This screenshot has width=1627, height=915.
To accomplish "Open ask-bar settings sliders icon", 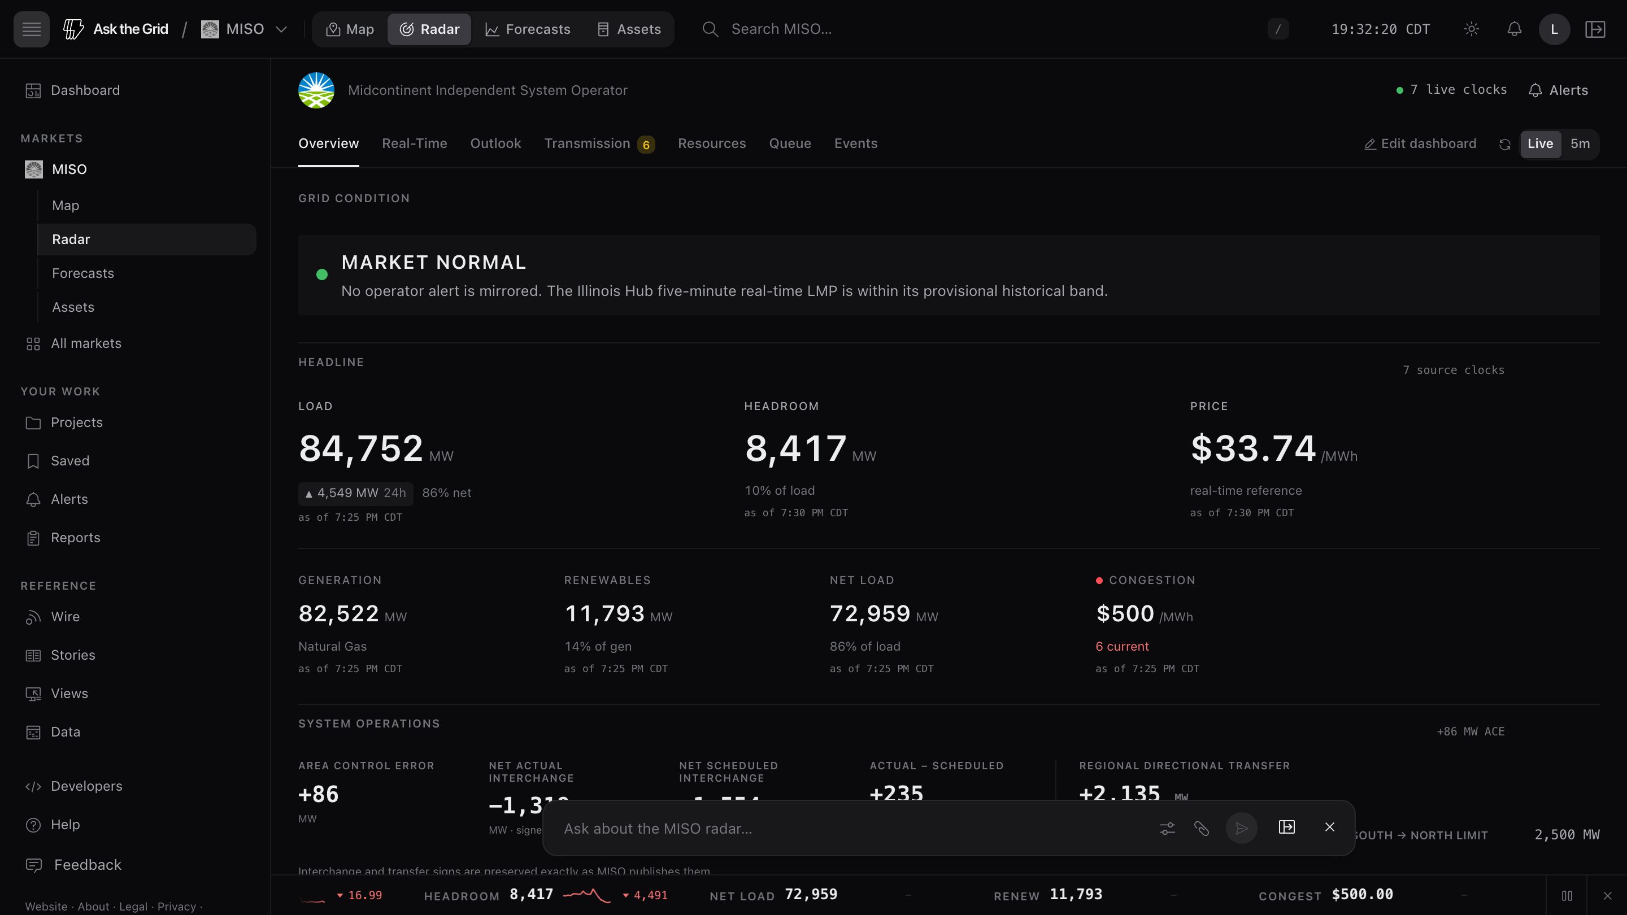I will 1167,829.
